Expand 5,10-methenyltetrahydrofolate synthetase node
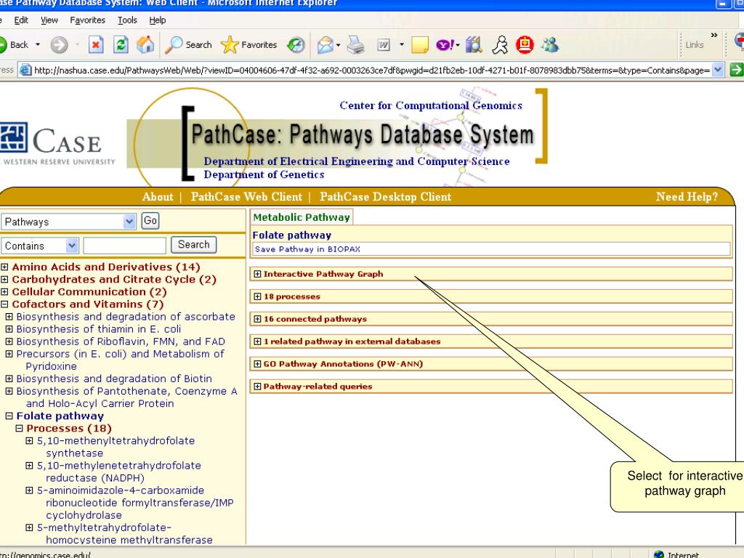The height and width of the screenshot is (558, 744). point(29,441)
